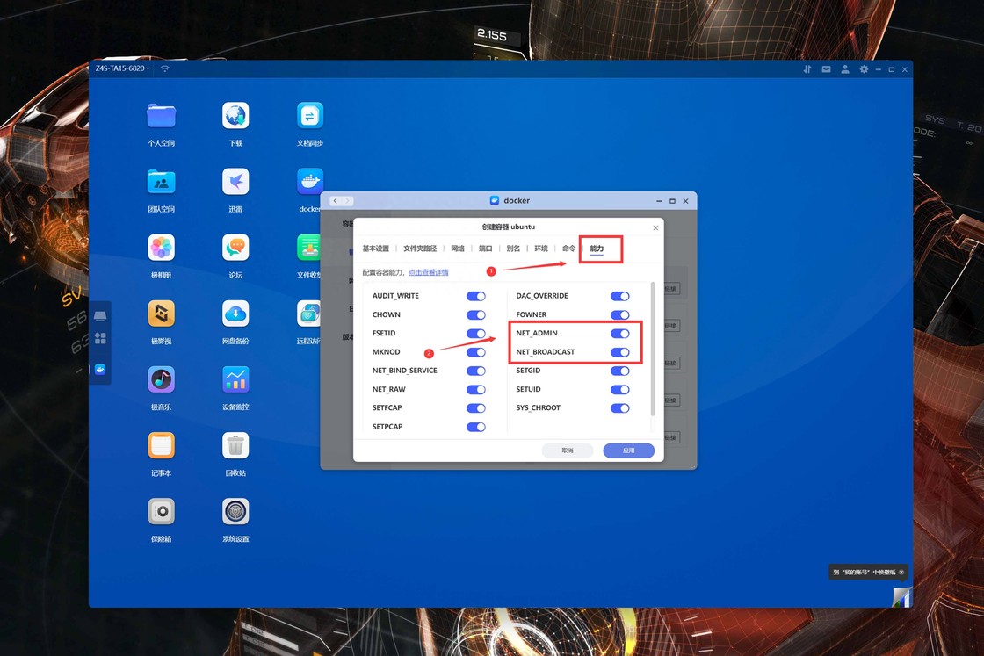This screenshot has width=984, height=656.
Task: Open settings gear in top bar
Action: tap(864, 69)
